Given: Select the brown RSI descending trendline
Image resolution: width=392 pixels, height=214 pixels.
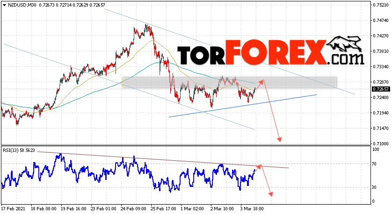Looking at the screenshot, I should [163, 159].
